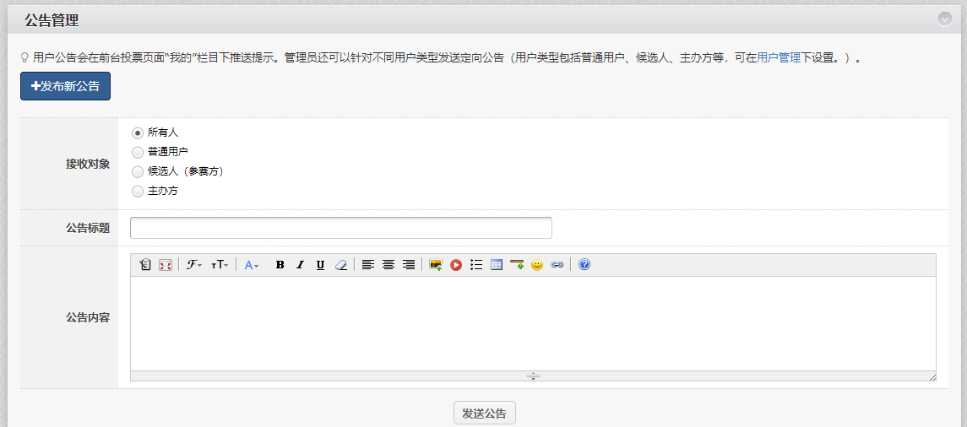Click the underline formatting icon
Screen dimensions: 967x427
[x=320, y=265]
